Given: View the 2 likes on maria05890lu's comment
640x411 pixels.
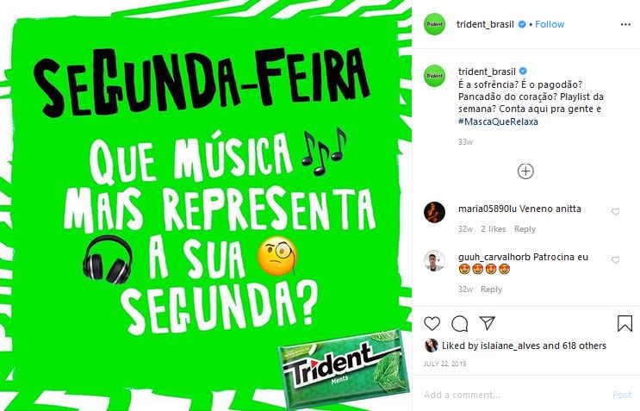Looking at the screenshot, I should pyautogui.click(x=493, y=229).
